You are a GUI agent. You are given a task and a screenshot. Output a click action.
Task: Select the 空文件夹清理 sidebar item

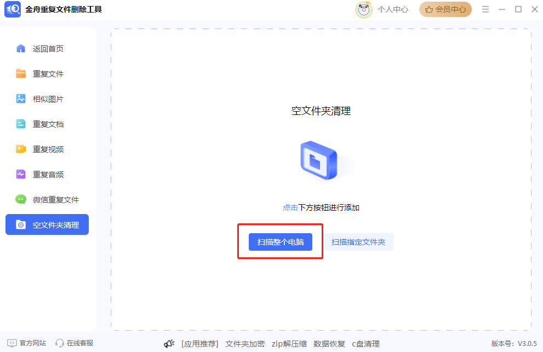(x=47, y=224)
